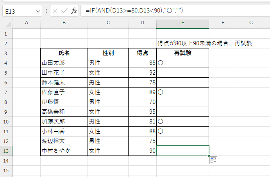Viewport: 270px width, 177px height.
Task: Select row 15 header
Action: point(6,171)
